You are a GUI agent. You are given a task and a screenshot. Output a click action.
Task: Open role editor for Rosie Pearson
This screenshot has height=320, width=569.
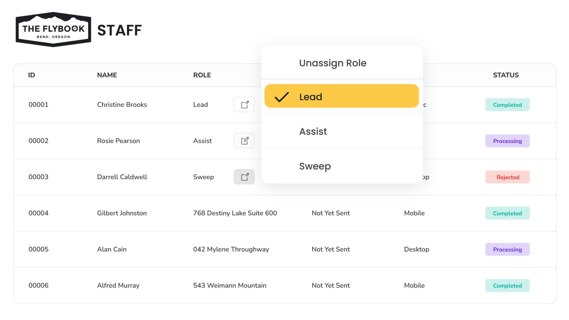pos(244,141)
